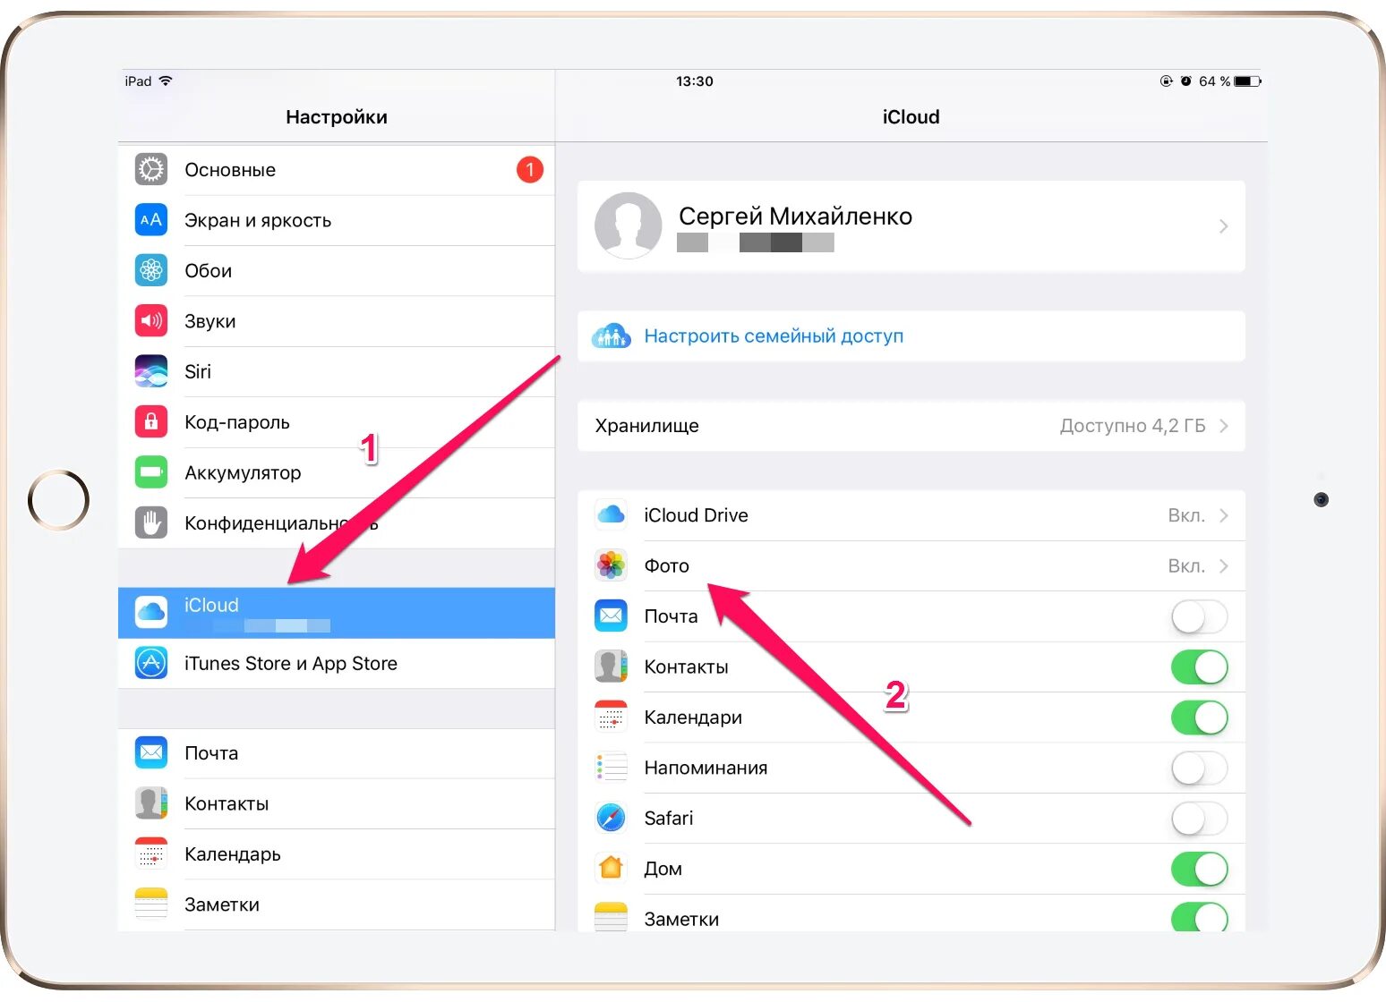Select Звуки in sidebar

(x=337, y=320)
